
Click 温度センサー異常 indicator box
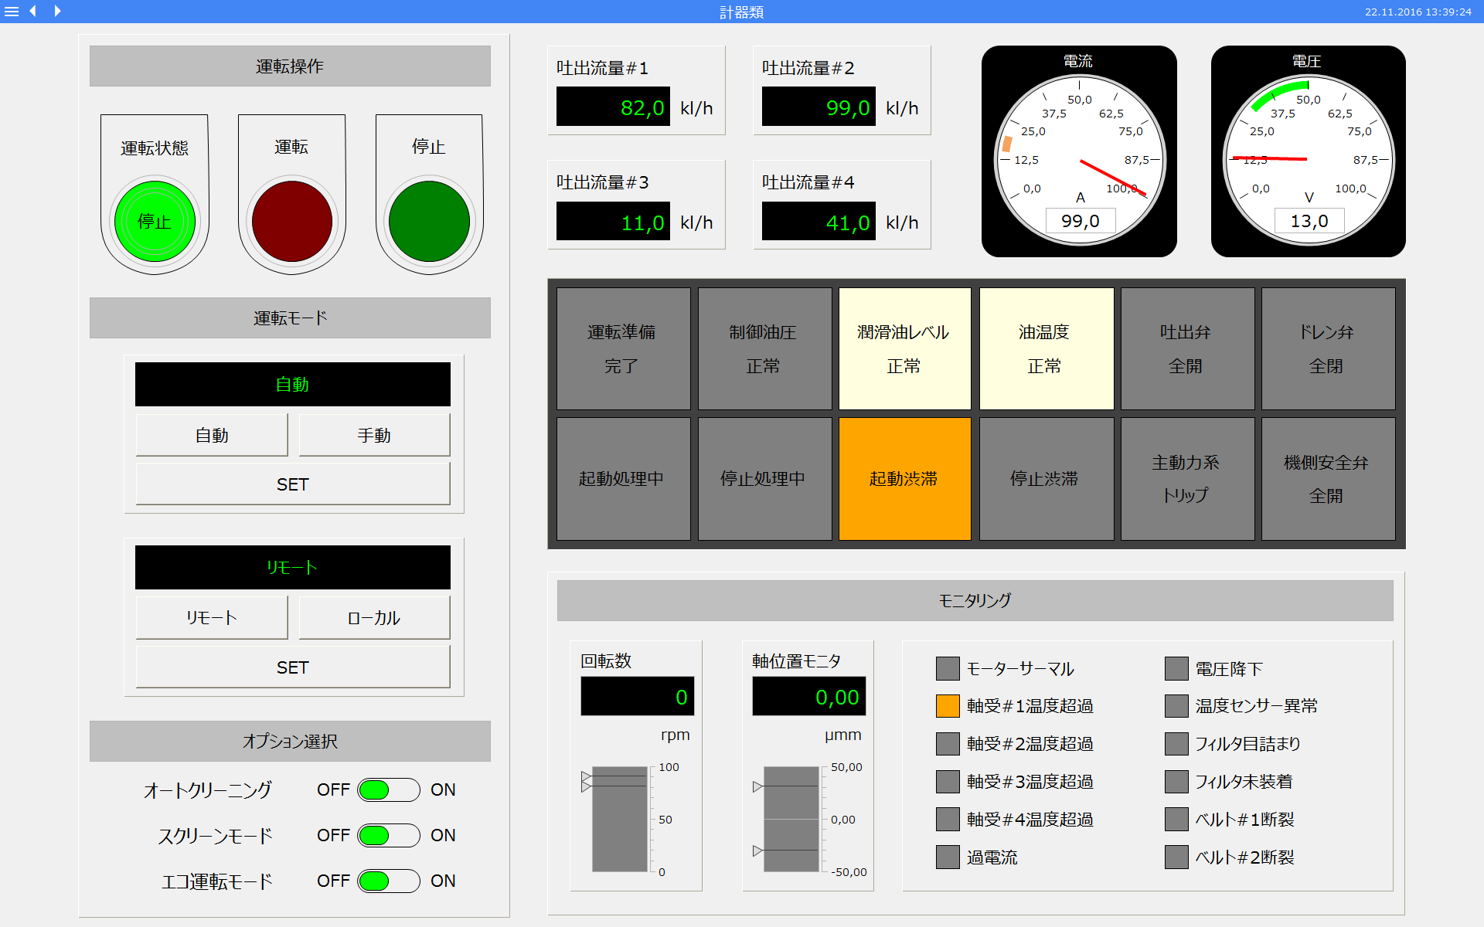pyautogui.click(x=1176, y=706)
